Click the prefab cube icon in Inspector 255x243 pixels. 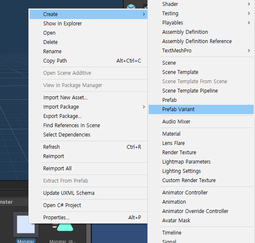[131, 6]
